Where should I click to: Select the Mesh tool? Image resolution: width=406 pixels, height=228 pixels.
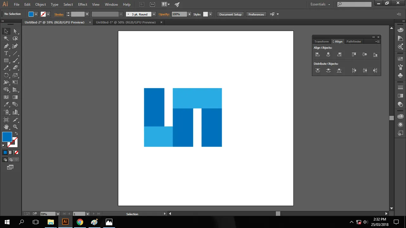(x=6, y=97)
